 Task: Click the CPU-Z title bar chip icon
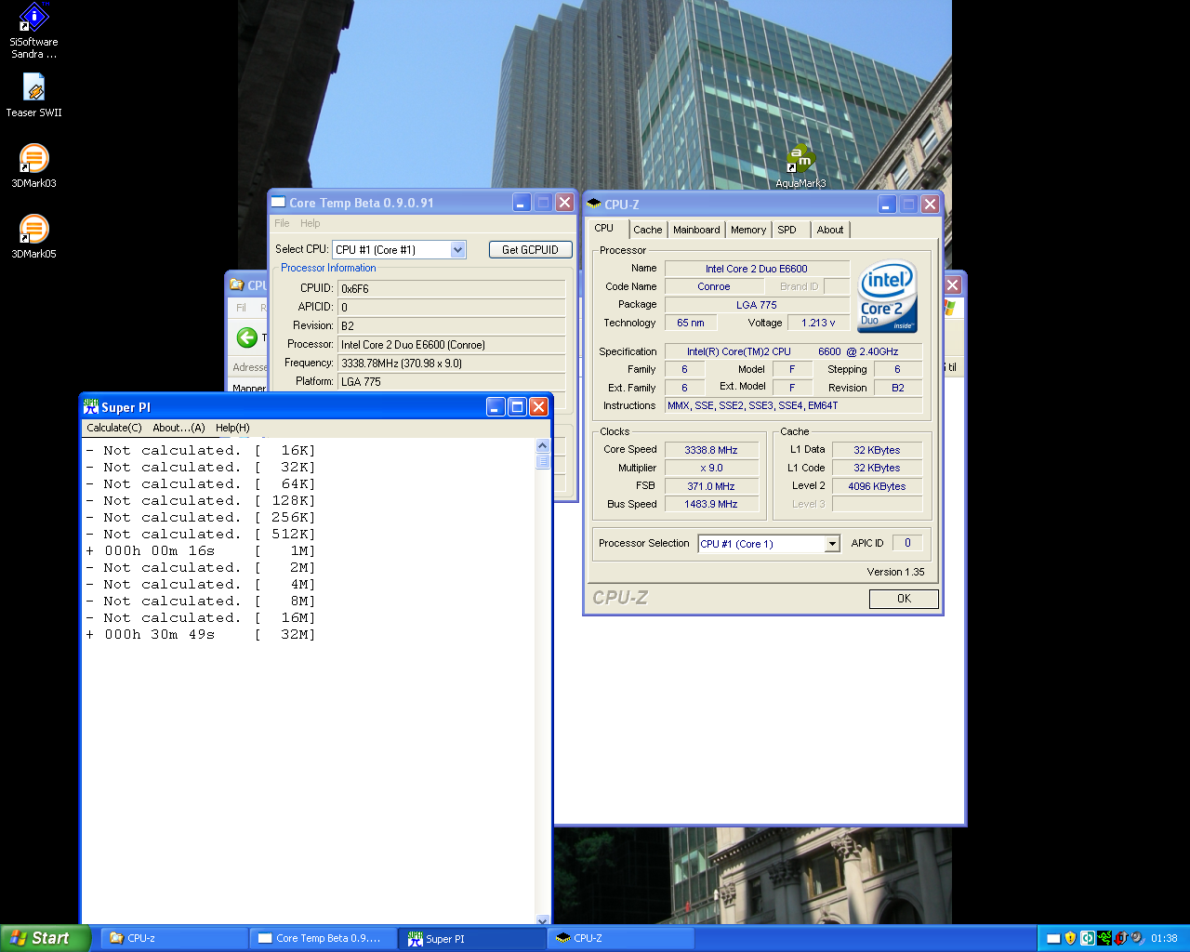point(593,204)
